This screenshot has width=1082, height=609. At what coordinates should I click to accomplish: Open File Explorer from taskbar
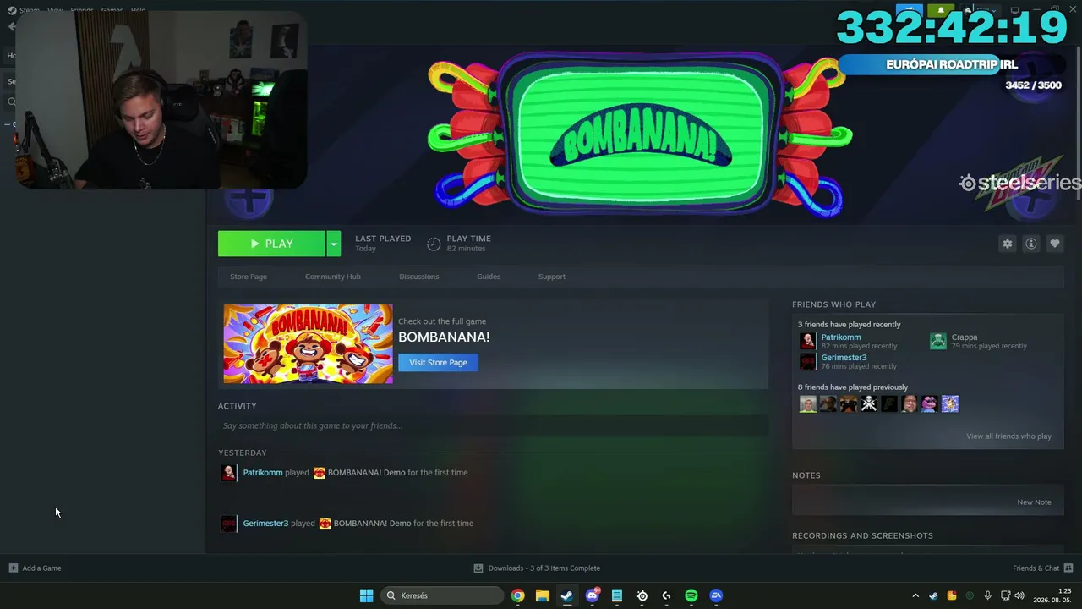point(542,595)
